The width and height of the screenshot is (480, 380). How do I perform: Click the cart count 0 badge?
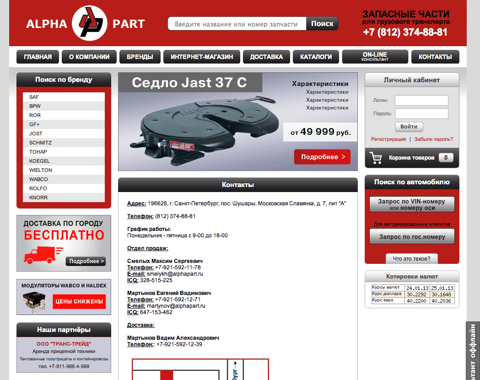pos(446,158)
